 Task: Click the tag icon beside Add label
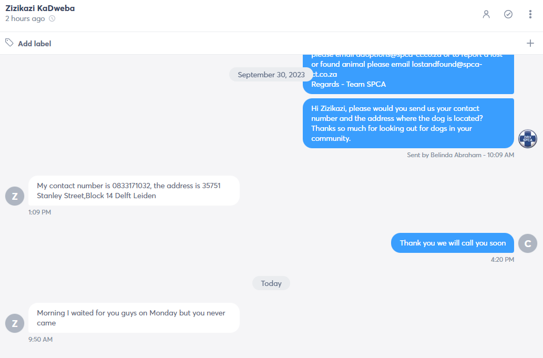9,43
